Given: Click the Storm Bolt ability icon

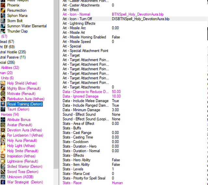Looking at the screenshot, I should (3, 21).
